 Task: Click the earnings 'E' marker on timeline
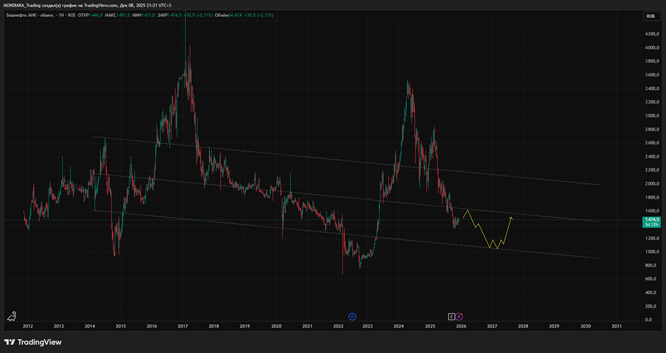point(452,316)
